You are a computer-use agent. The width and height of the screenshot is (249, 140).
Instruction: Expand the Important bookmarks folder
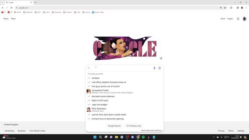point(56,12)
